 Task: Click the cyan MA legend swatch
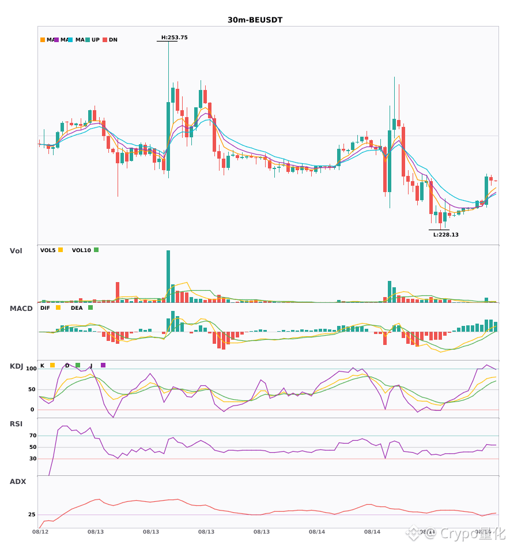pyautogui.click(x=70, y=40)
